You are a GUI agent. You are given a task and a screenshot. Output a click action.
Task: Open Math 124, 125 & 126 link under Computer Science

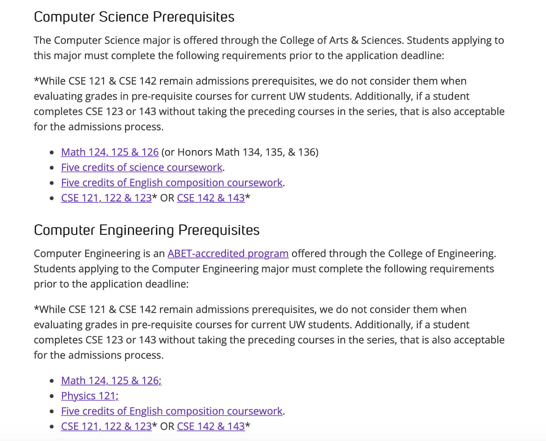[x=110, y=152]
